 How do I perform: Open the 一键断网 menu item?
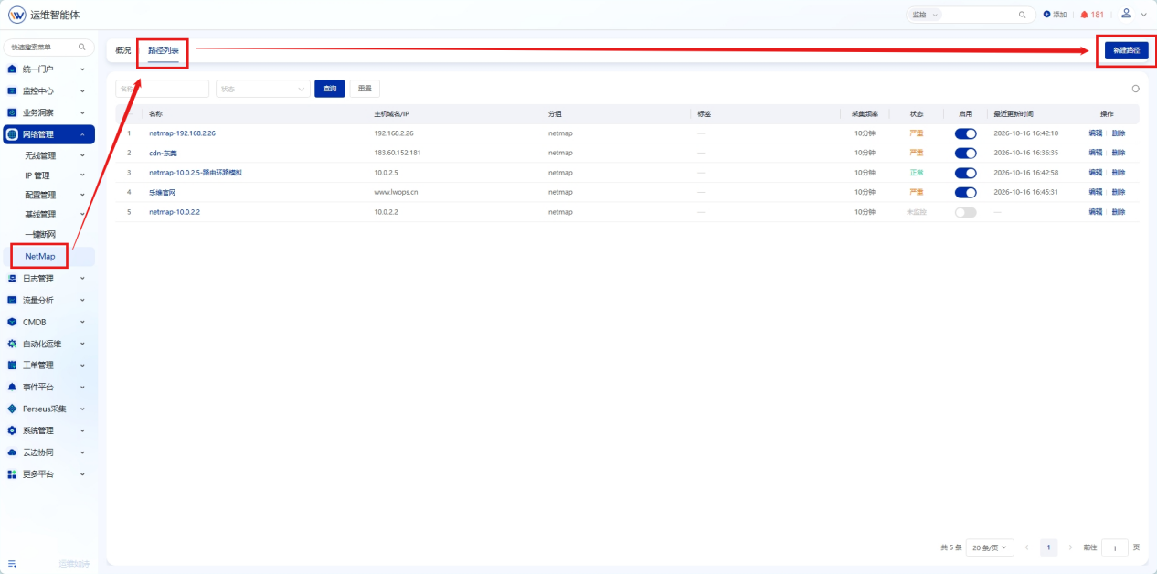[x=41, y=235]
